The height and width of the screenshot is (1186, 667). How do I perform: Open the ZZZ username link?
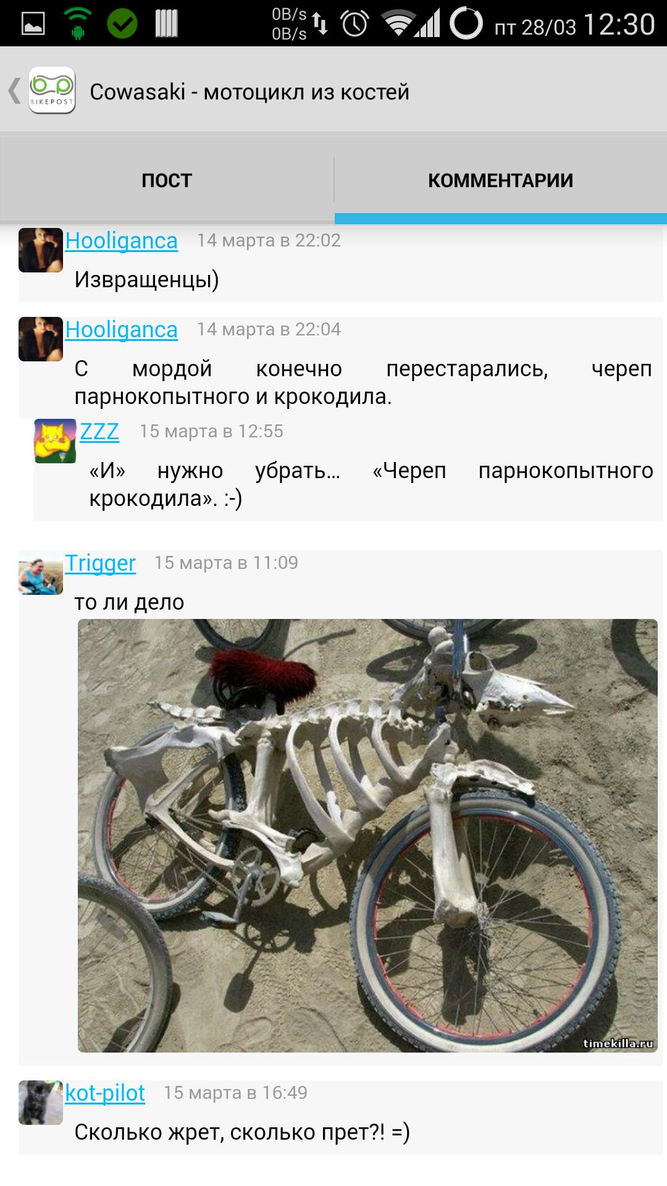[x=99, y=431]
